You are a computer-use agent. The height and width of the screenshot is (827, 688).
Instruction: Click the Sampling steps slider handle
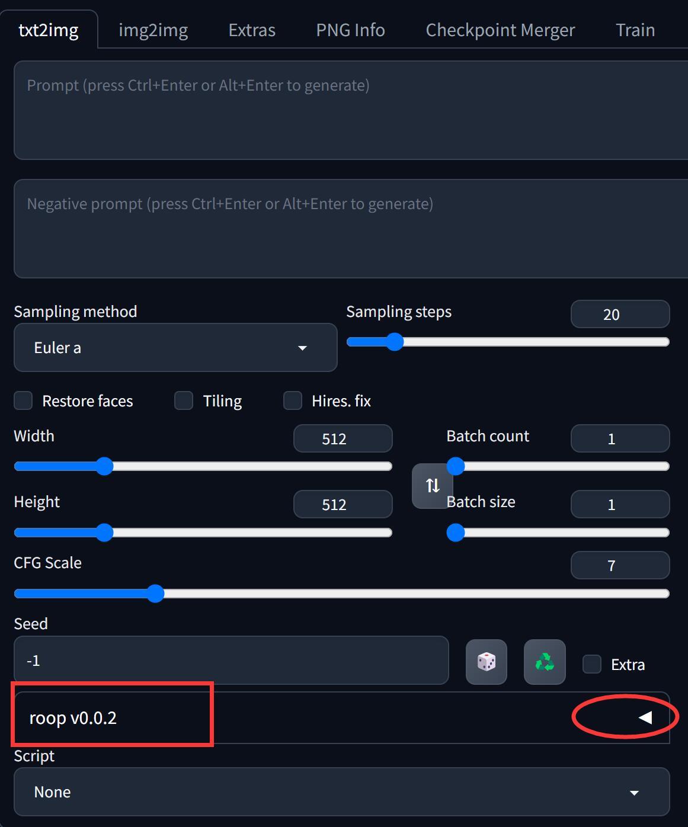(x=395, y=342)
